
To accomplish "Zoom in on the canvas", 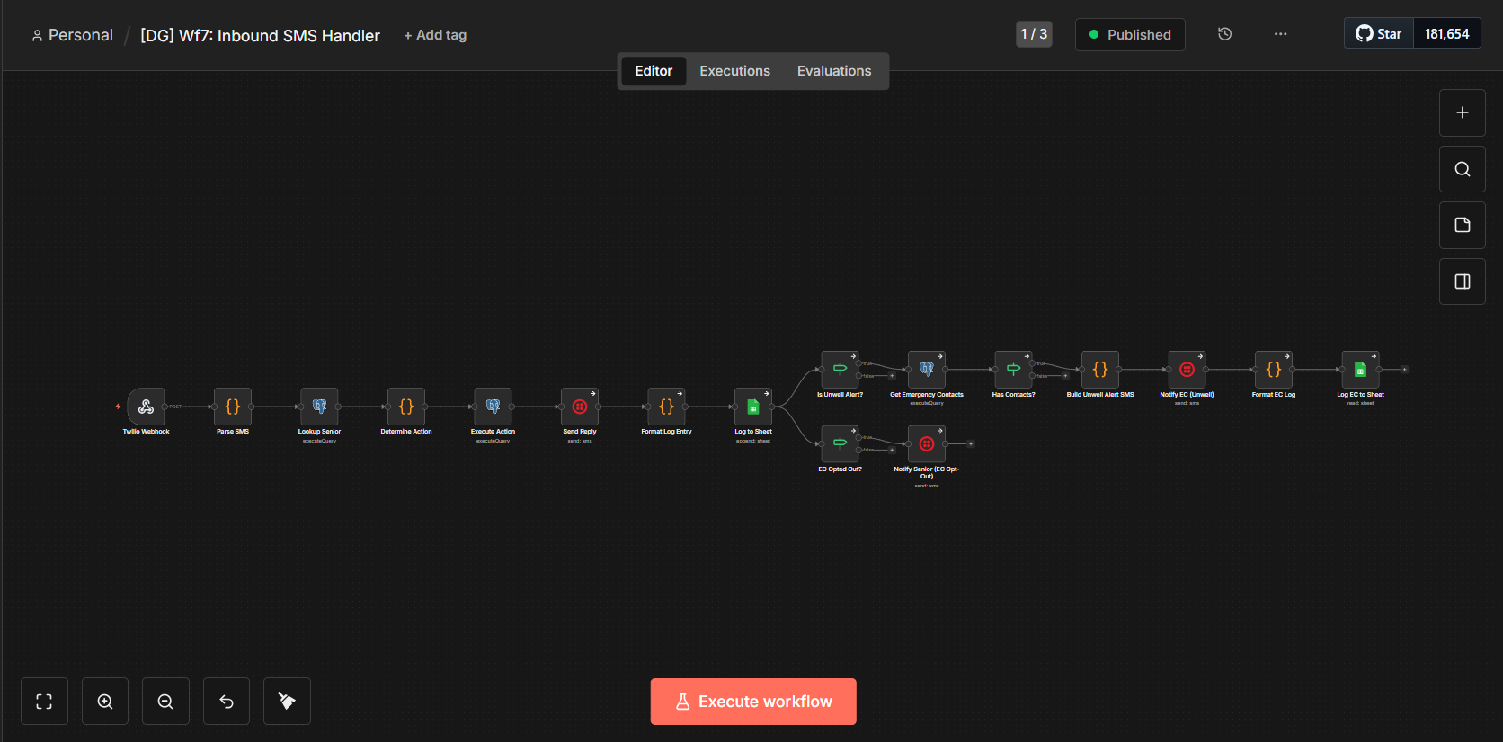I will [x=105, y=702].
